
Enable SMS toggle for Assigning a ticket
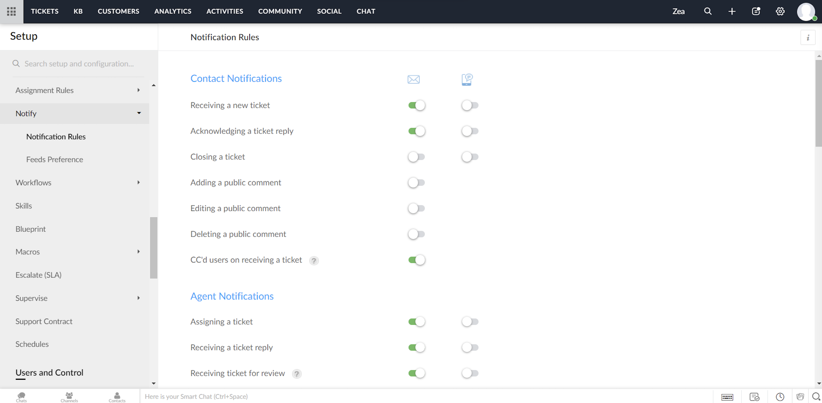click(x=470, y=322)
